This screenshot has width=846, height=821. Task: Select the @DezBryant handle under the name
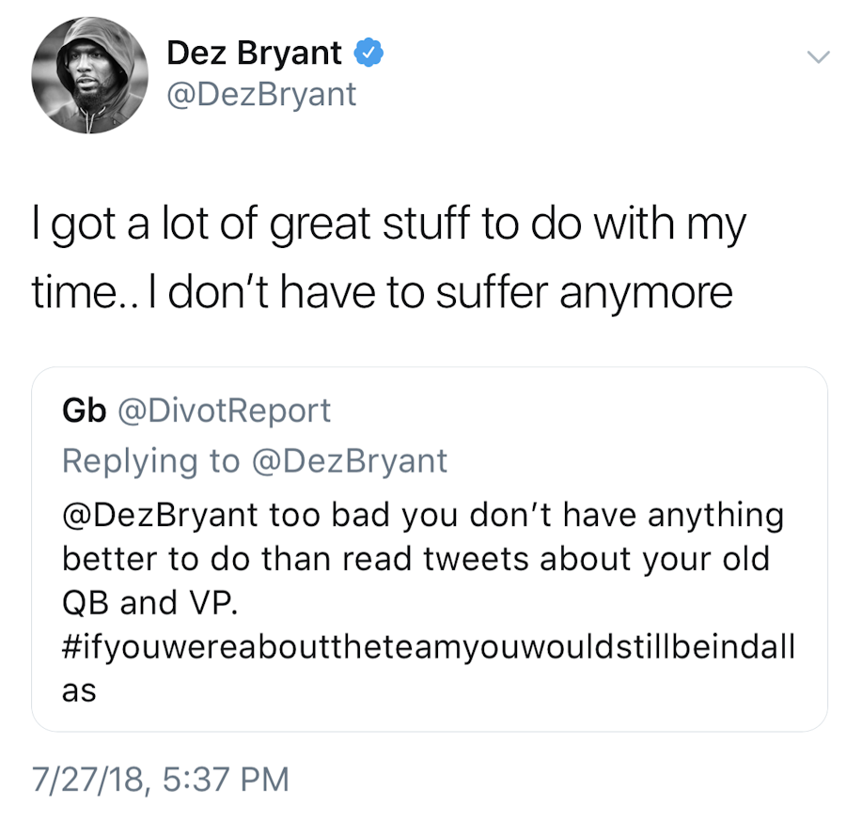pos(261,94)
